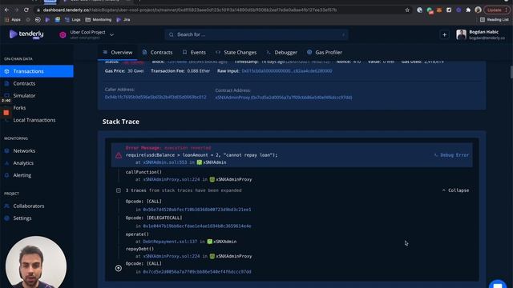
Task: Click the browser address bar
Action: [219, 10]
